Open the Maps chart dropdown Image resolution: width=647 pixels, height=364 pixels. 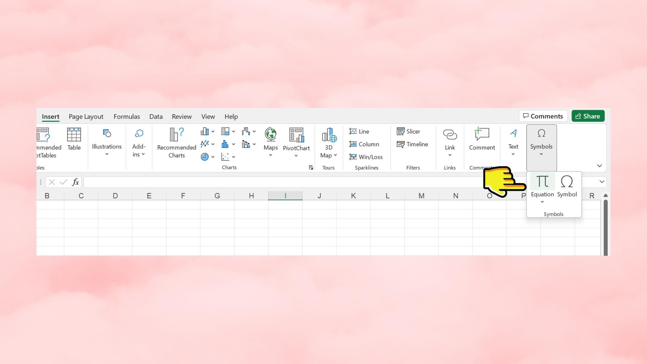point(270,155)
